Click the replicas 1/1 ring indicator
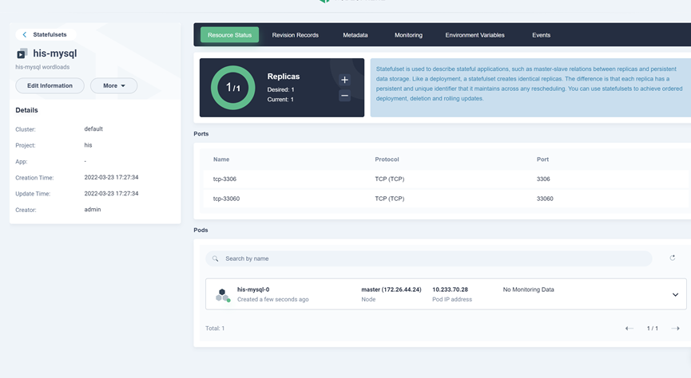Image resolution: width=691 pixels, height=378 pixels. pos(233,88)
